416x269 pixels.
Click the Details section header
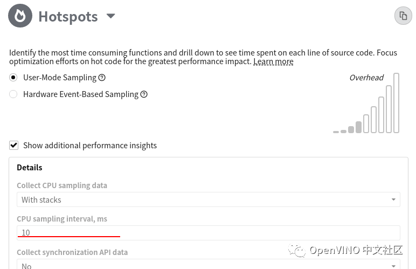[x=30, y=168]
